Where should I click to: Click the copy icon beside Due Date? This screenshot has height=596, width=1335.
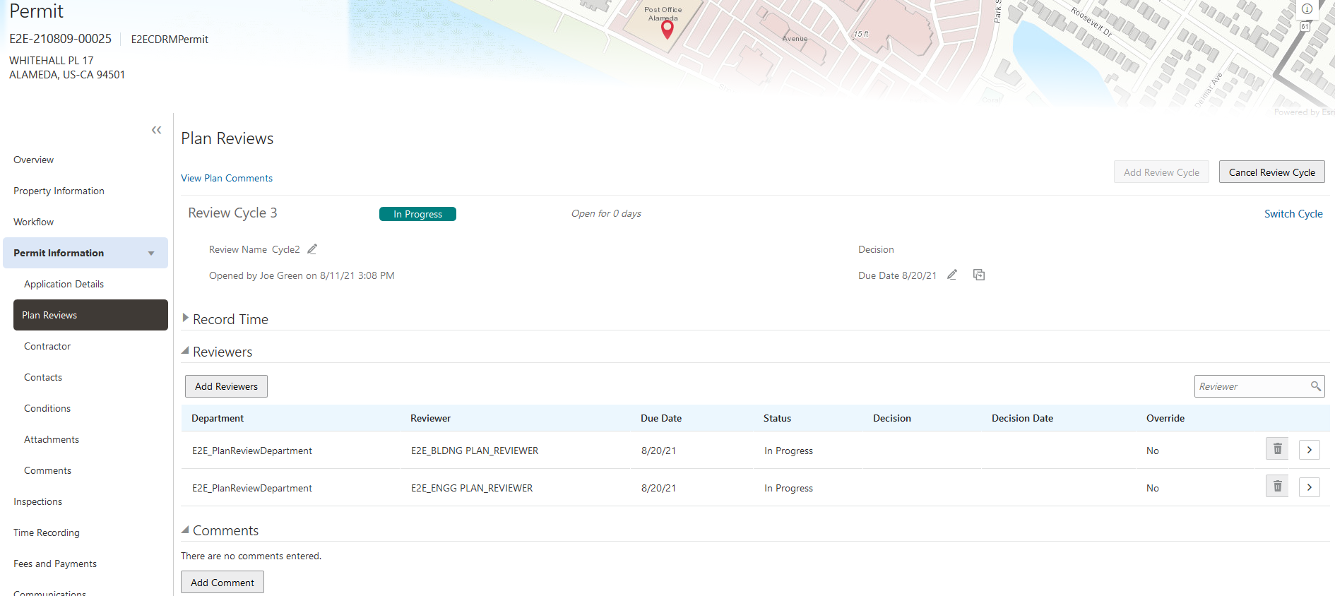tap(979, 275)
